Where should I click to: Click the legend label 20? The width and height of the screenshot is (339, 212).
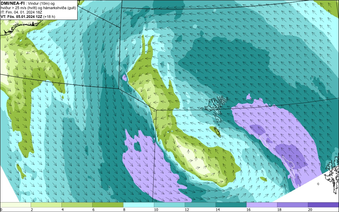click(x=310, y=210)
